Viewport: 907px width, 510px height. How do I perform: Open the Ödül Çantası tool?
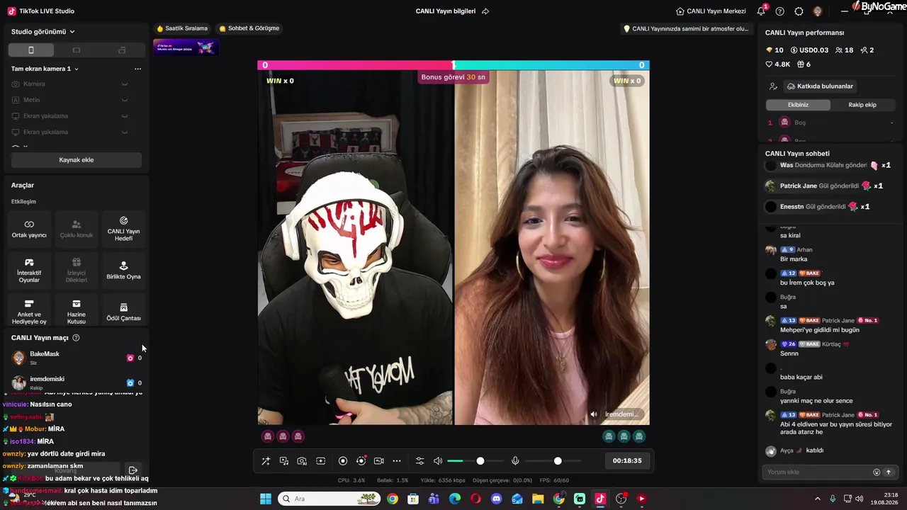pos(123,312)
